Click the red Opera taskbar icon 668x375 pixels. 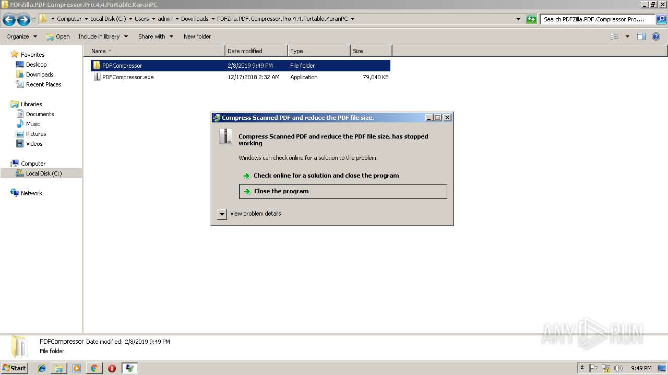pos(112,368)
